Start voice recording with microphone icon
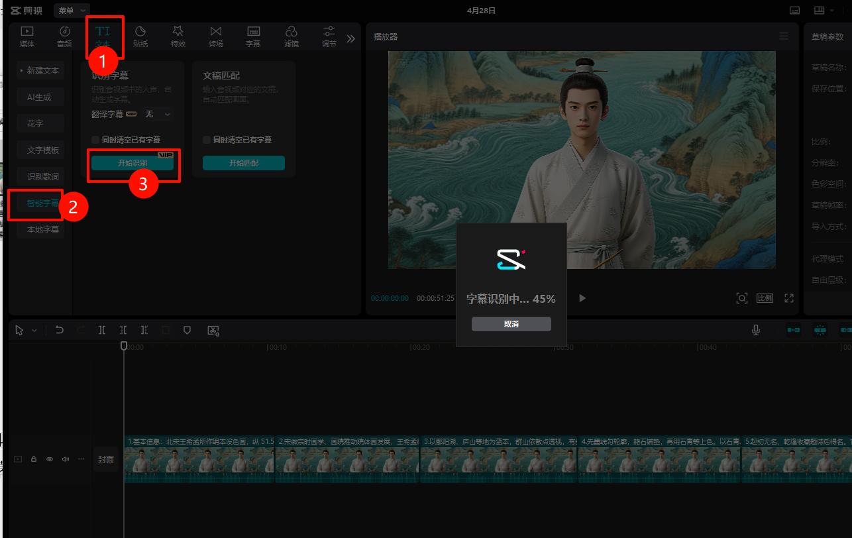 pyautogui.click(x=756, y=330)
